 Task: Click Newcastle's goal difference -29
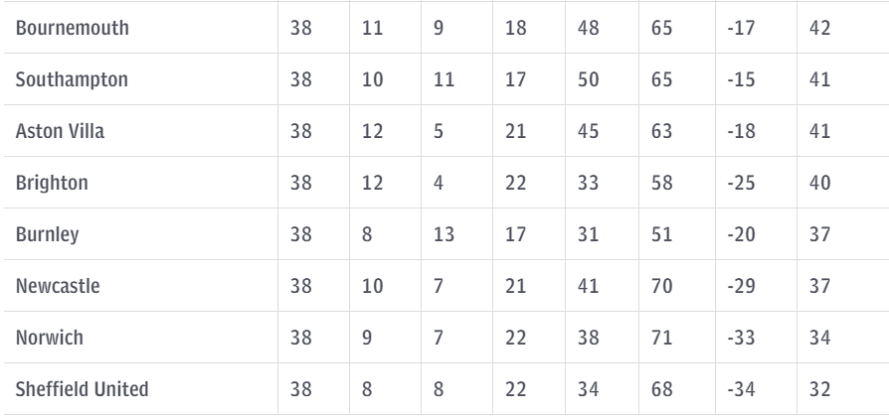tap(741, 286)
